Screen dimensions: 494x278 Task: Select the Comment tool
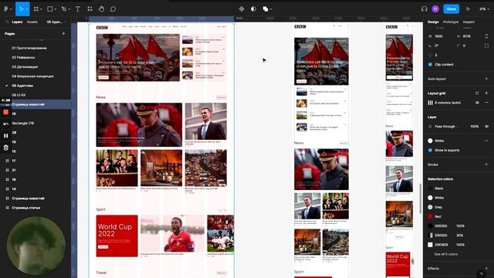click(113, 9)
